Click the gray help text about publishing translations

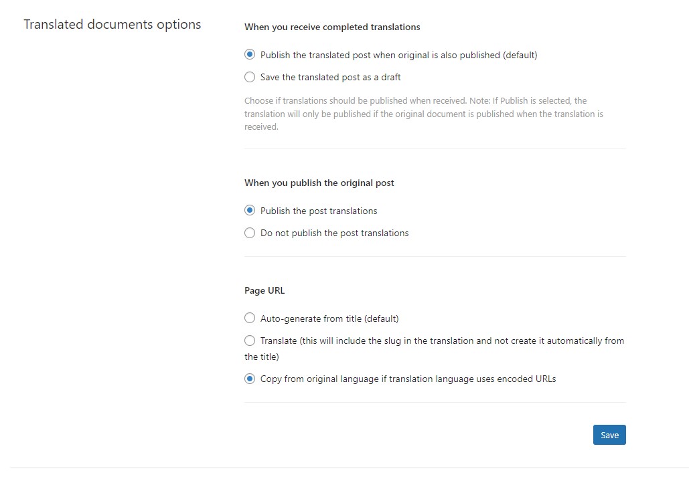424,114
